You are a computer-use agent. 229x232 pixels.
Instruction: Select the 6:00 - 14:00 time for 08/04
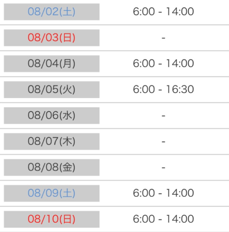163,63
